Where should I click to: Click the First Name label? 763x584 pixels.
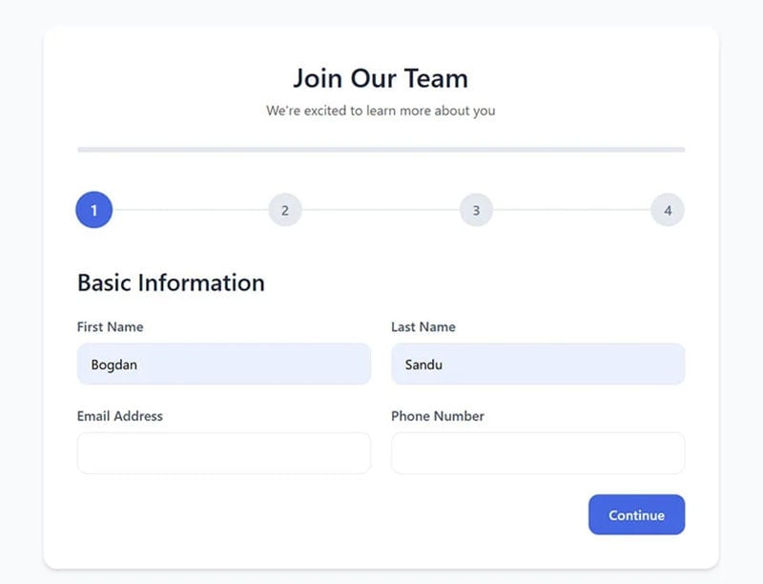(x=110, y=326)
